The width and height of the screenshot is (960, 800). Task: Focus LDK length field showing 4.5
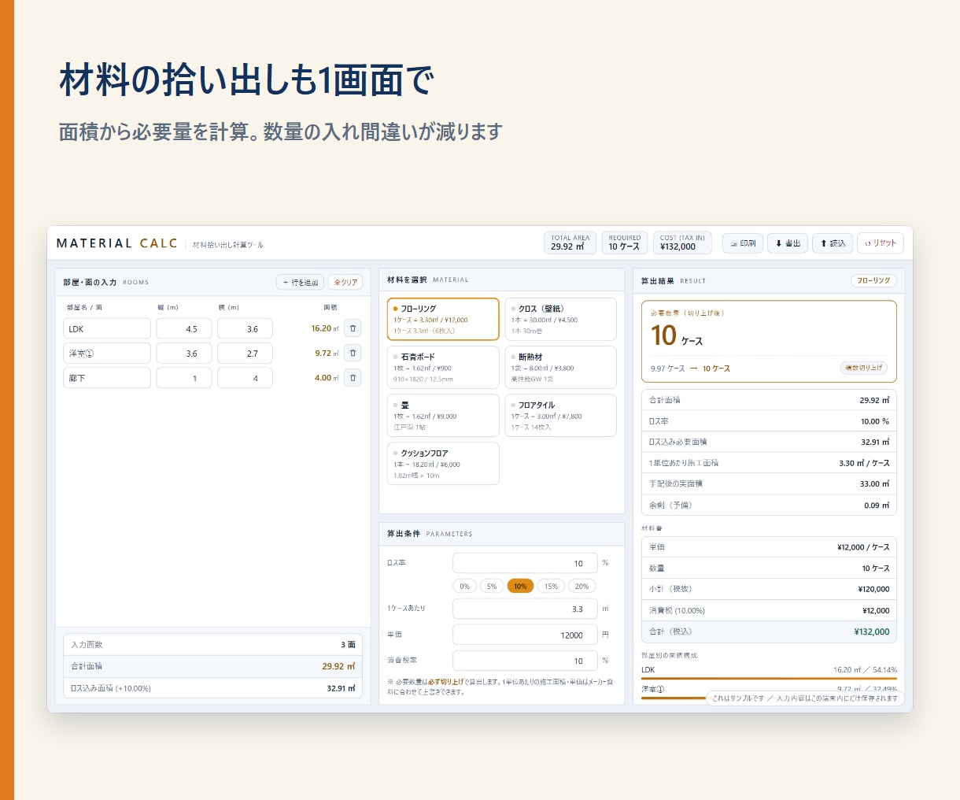184,328
